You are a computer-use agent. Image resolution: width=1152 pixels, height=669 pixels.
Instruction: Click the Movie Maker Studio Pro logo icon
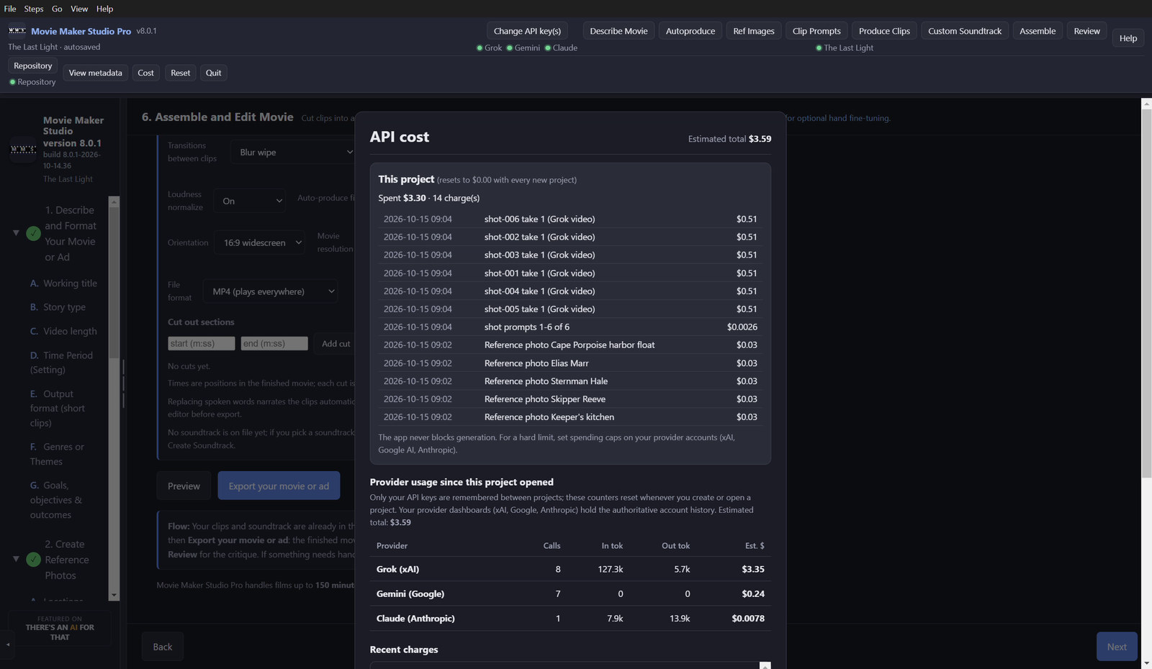[17, 31]
